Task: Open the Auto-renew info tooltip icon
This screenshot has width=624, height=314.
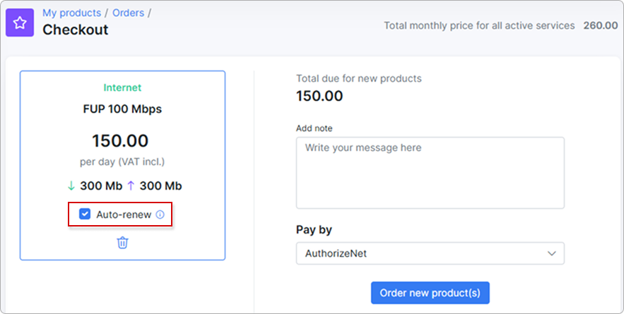Action: pos(160,215)
